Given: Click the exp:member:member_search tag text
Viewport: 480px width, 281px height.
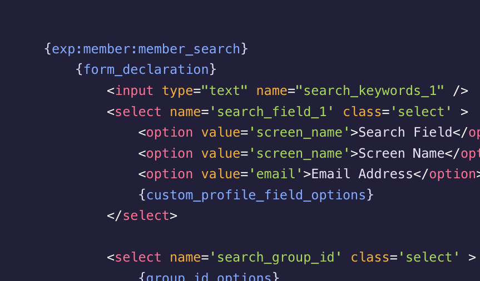Looking at the screenshot, I should (146, 49).
